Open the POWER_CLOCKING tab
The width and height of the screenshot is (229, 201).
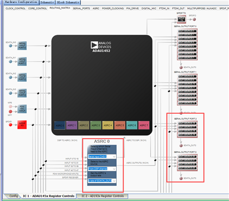113,9
